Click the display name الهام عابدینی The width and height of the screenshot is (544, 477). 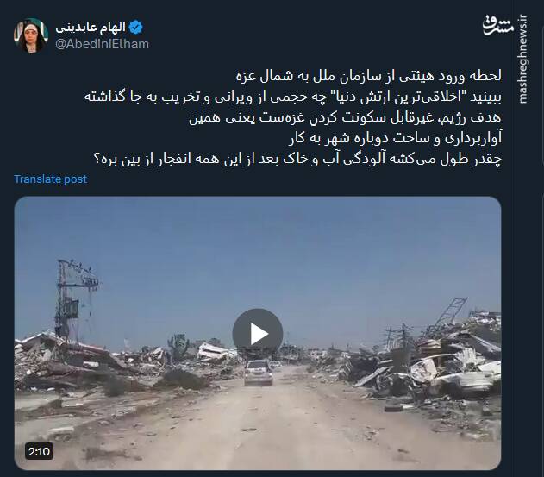point(91,28)
